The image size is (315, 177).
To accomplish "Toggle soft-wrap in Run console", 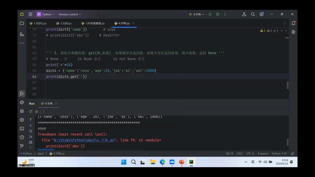I will pos(30,131).
